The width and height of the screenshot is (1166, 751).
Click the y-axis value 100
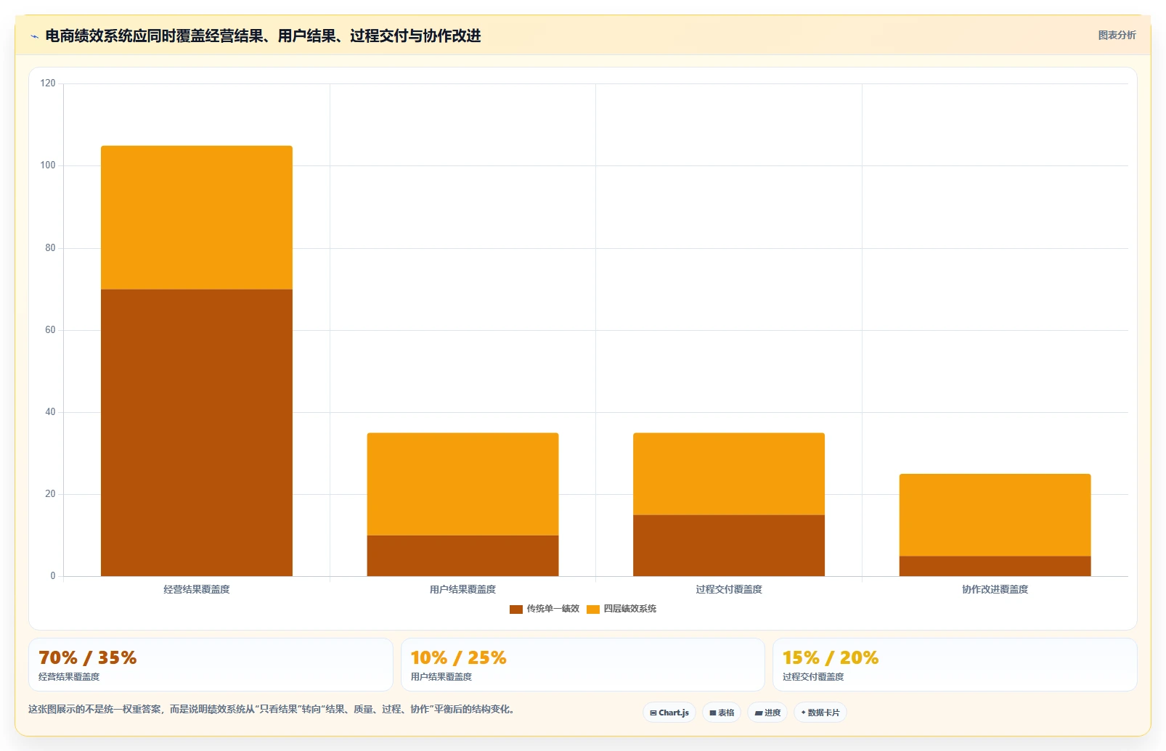pos(48,165)
